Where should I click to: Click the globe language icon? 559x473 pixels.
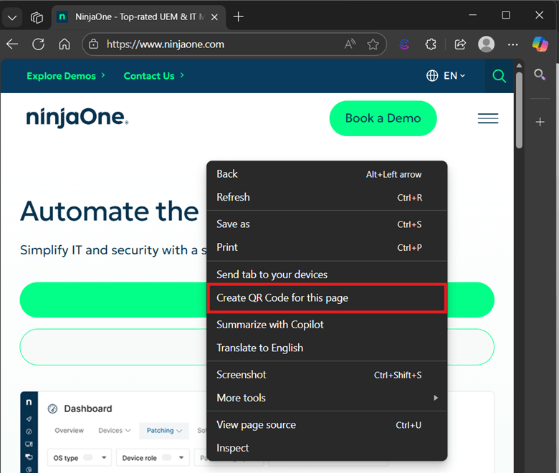(432, 75)
